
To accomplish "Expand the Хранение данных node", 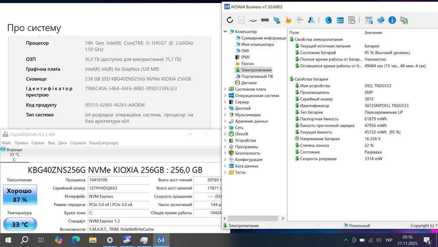I will pos(225,121).
